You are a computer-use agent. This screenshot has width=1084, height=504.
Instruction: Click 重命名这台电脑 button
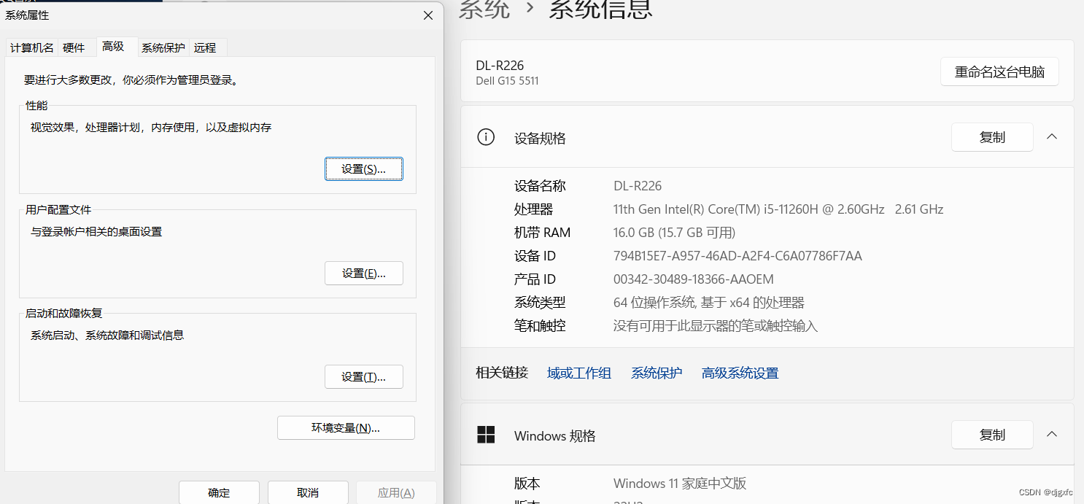click(999, 71)
